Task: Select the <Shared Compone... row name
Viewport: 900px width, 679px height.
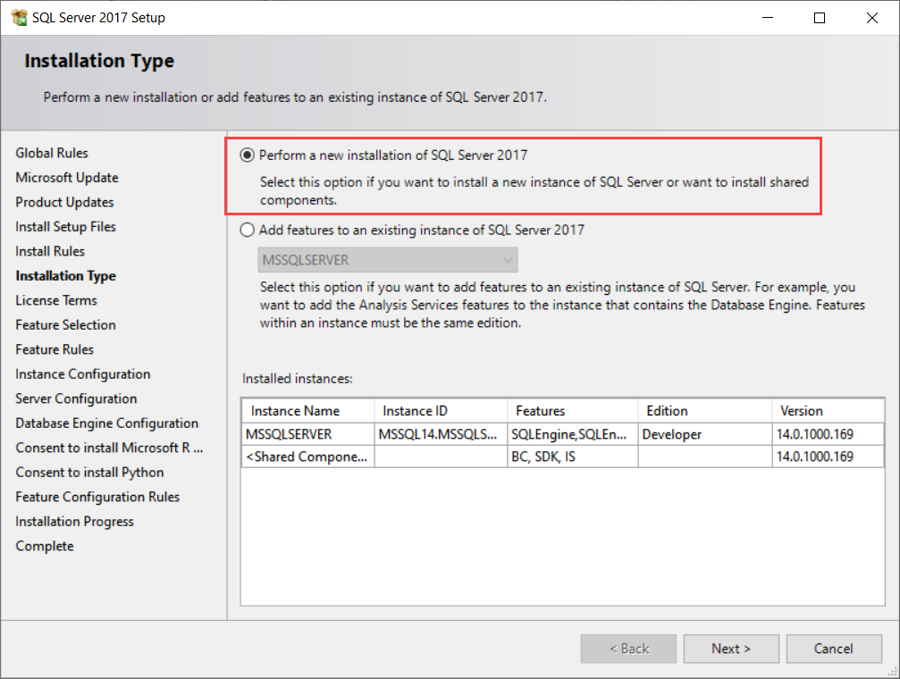Action: [308, 457]
